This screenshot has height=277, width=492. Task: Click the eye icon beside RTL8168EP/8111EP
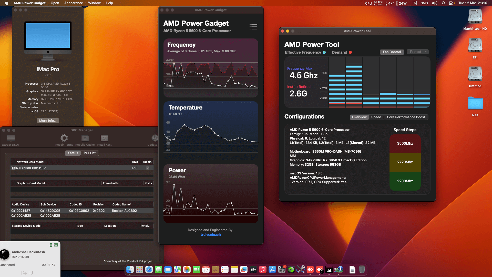(x=13, y=168)
